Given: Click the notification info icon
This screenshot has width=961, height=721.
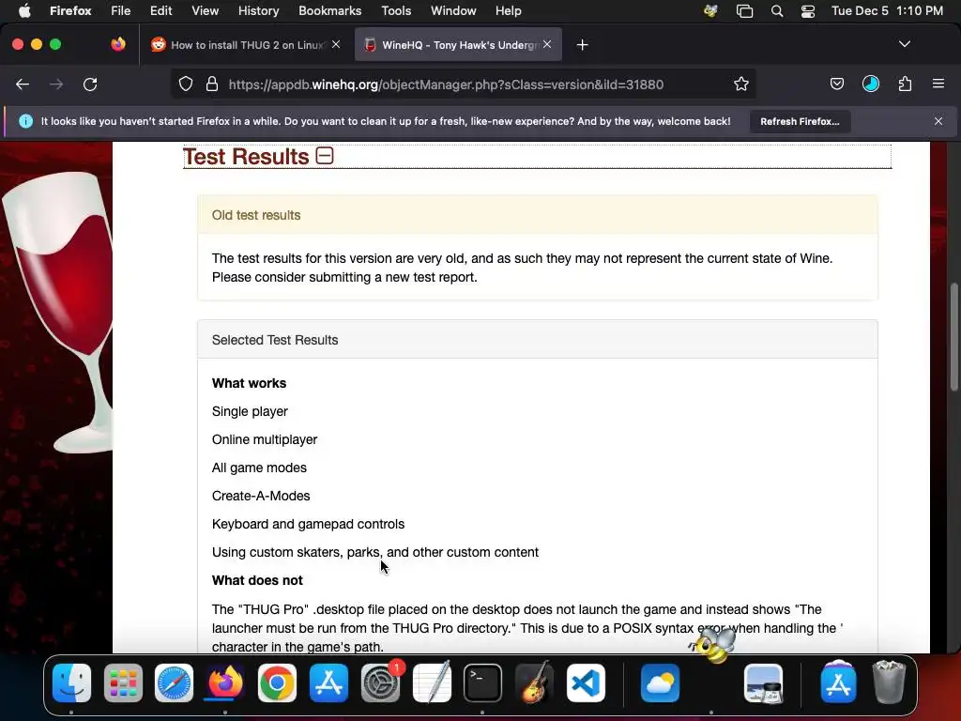Looking at the screenshot, I should click(25, 121).
